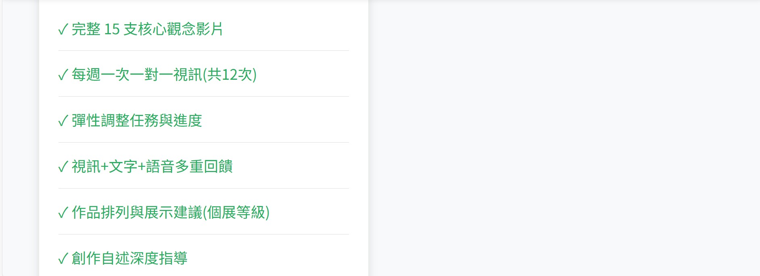The width and height of the screenshot is (760, 276).
Task: Click the number 15 in the first feature
Action: pyautogui.click(x=112, y=29)
